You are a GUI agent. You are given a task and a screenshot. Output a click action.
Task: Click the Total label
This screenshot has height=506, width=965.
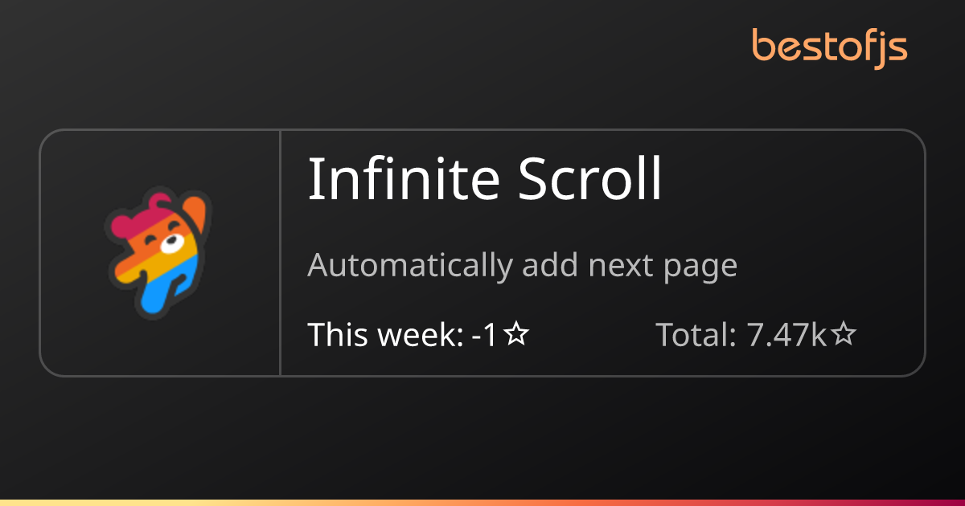pyautogui.click(x=696, y=335)
